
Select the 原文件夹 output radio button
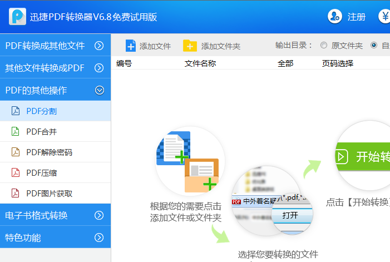tap(324, 45)
